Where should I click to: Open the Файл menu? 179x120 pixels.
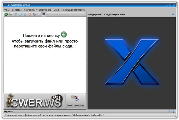click(x=7, y=10)
